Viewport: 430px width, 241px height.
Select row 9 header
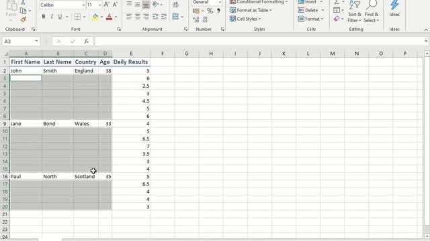tap(5, 123)
